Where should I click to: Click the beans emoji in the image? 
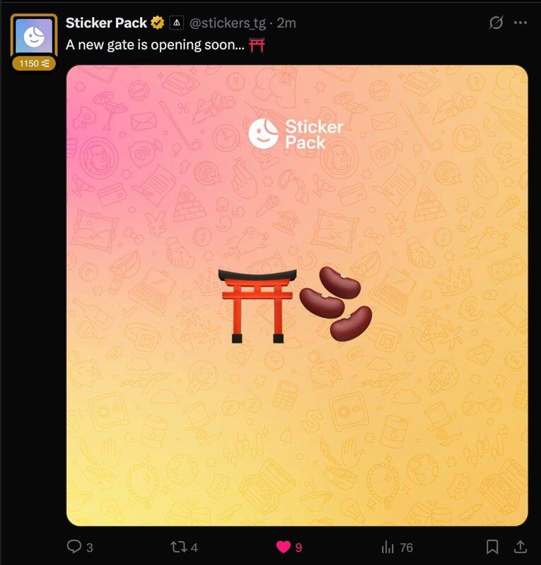coord(336,304)
